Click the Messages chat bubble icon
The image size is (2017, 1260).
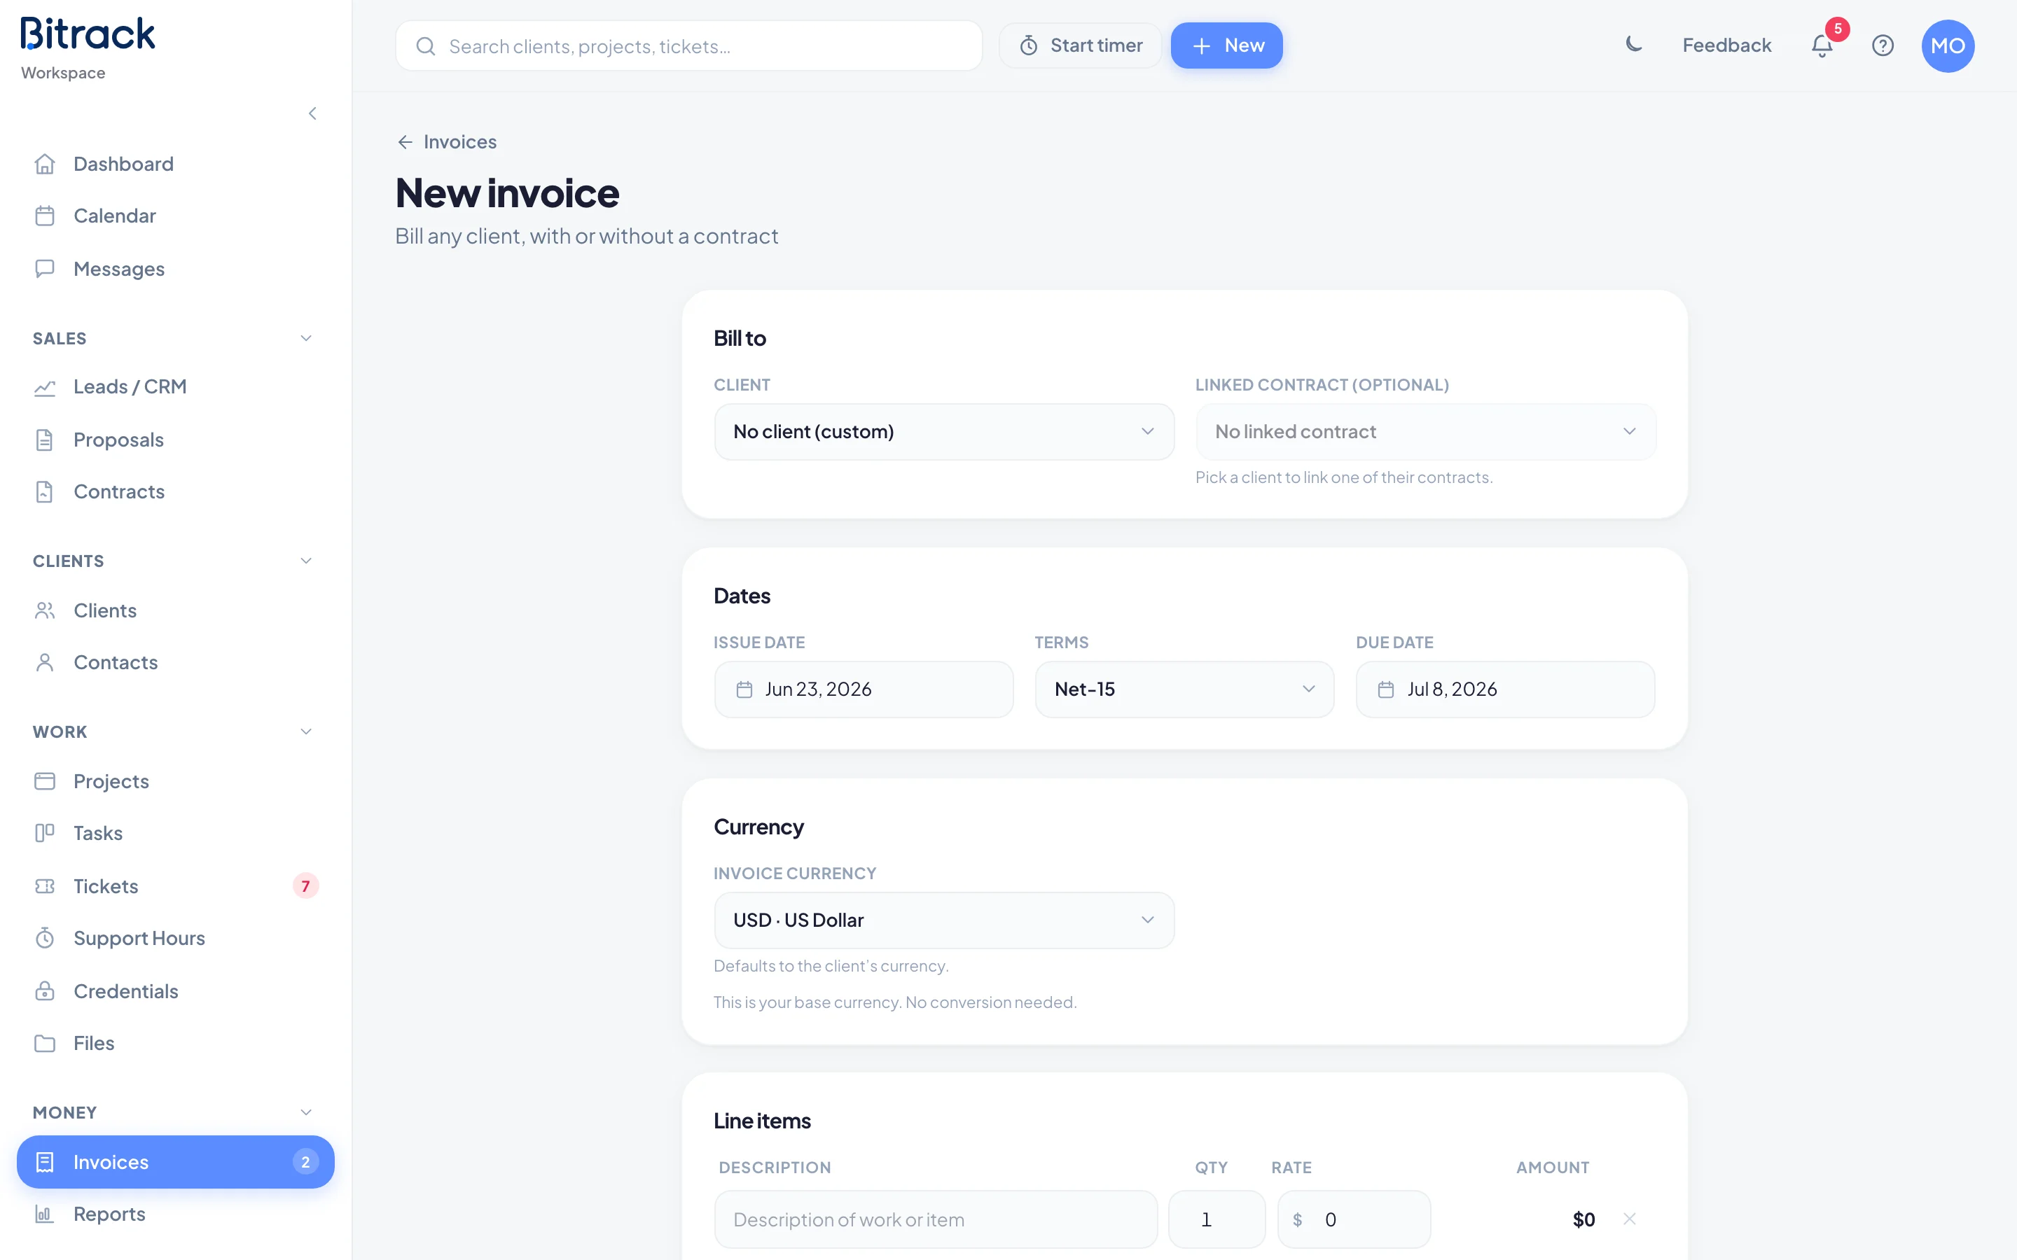[x=45, y=268]
